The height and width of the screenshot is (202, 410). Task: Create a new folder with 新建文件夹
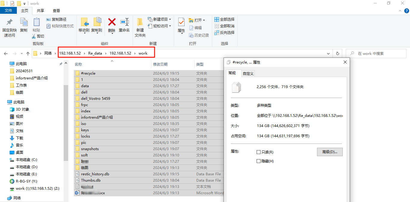tap(140, 28)
